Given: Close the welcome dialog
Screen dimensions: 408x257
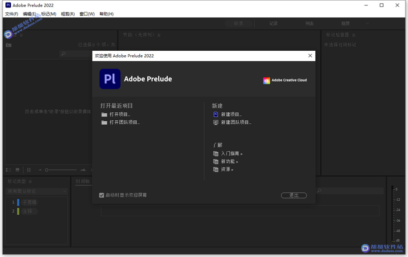Looking at the screenshot, I should click(x=310, y=56).
